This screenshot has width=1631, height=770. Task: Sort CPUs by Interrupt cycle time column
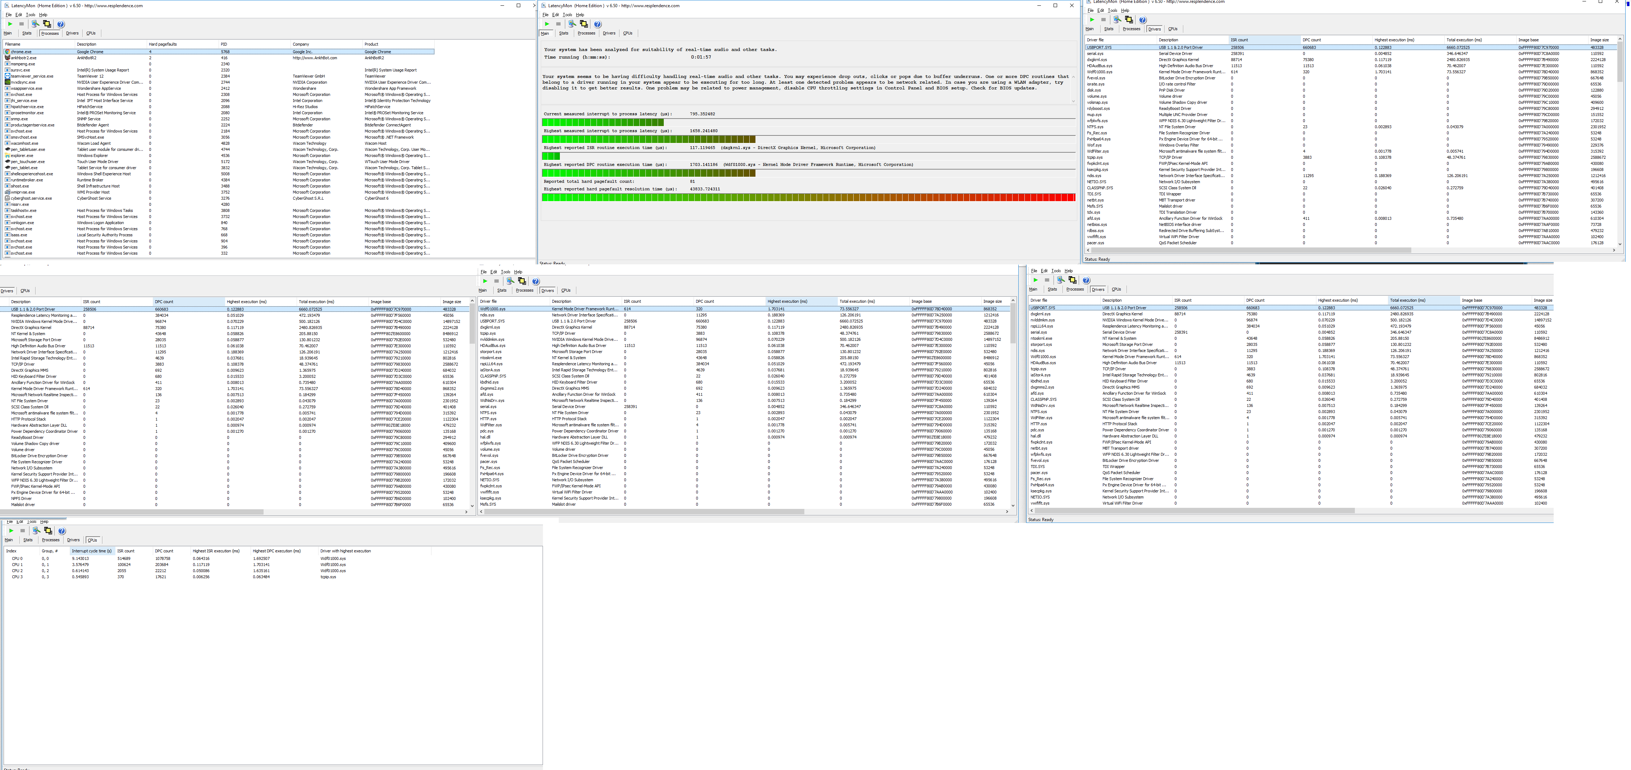click(91, 551)
